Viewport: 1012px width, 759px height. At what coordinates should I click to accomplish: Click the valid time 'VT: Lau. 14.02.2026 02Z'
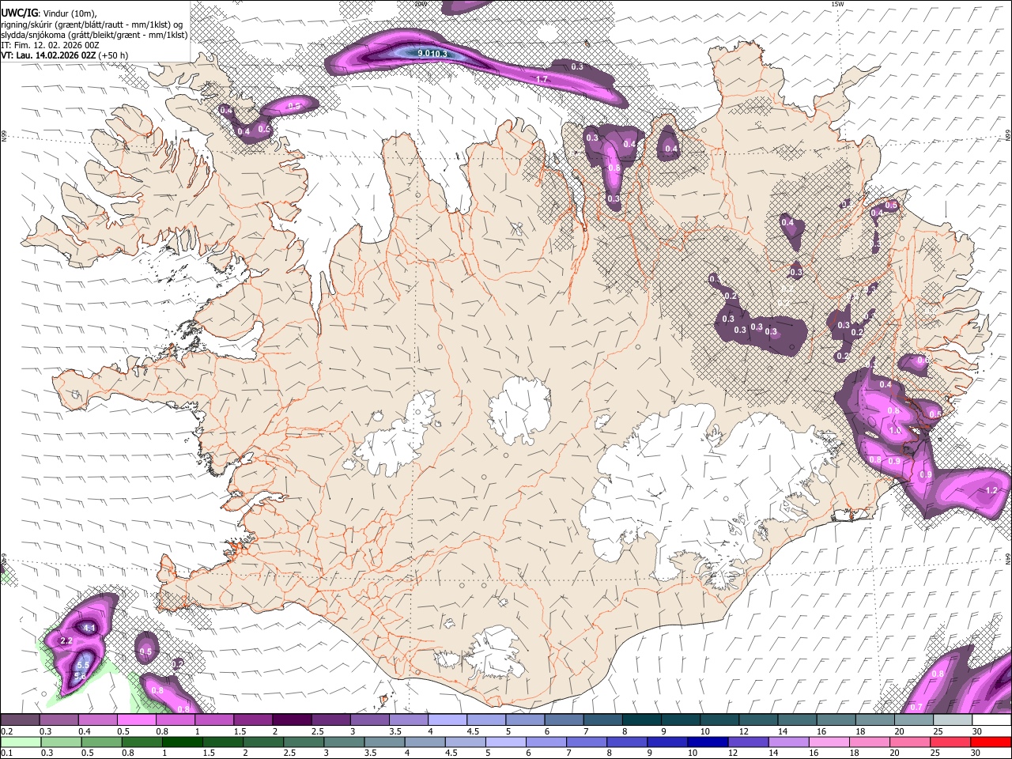48,55
